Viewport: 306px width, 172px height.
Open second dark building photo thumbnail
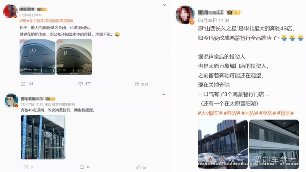pyautogui.click(x=74, y=57)
